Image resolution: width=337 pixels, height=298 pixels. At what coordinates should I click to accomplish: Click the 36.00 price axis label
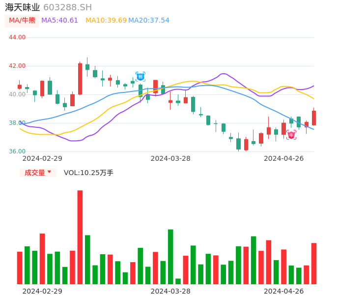(x=17, y=151)
